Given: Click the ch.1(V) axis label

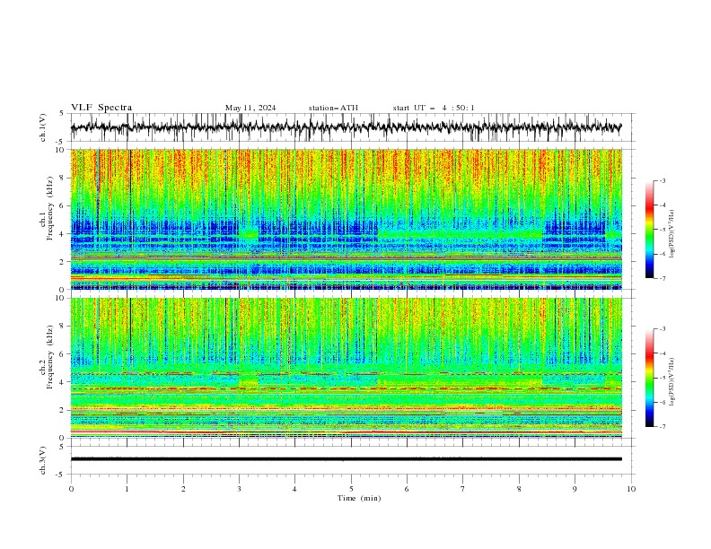Looking at the screenshot, I should tap(43, 127).
